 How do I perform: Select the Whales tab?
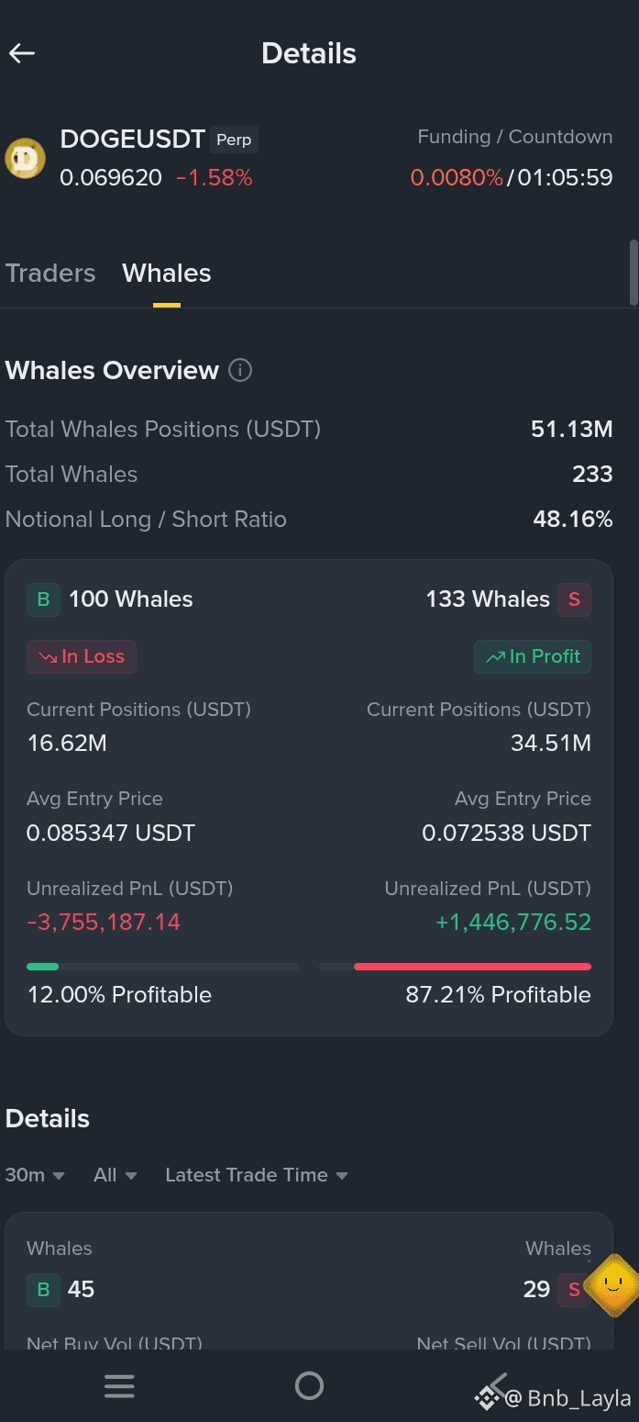167,273
